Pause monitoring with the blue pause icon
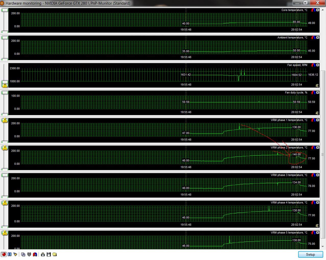 pos(10,254)
